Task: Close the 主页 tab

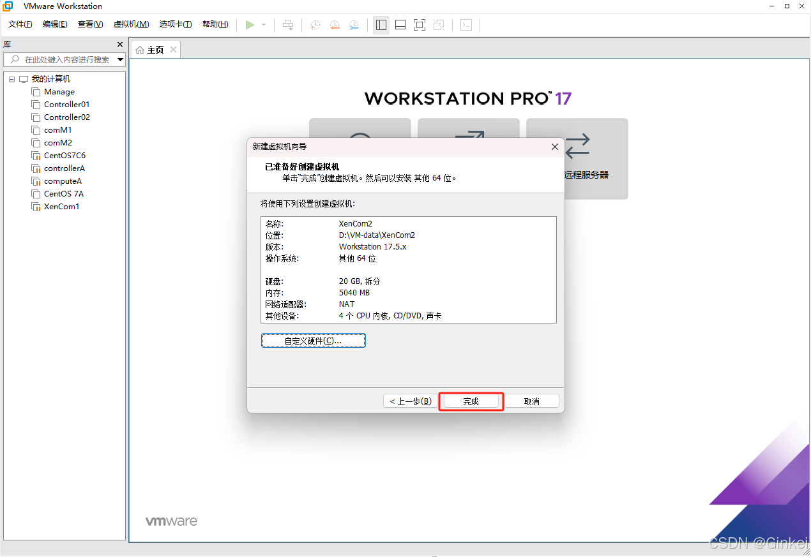Action: pos(173,50)
